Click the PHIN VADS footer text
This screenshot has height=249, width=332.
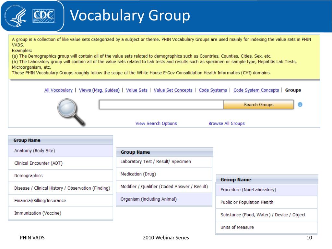[x=32, y=238]
